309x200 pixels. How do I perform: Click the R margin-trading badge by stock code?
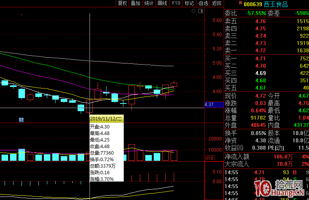(x=241, y=3)
